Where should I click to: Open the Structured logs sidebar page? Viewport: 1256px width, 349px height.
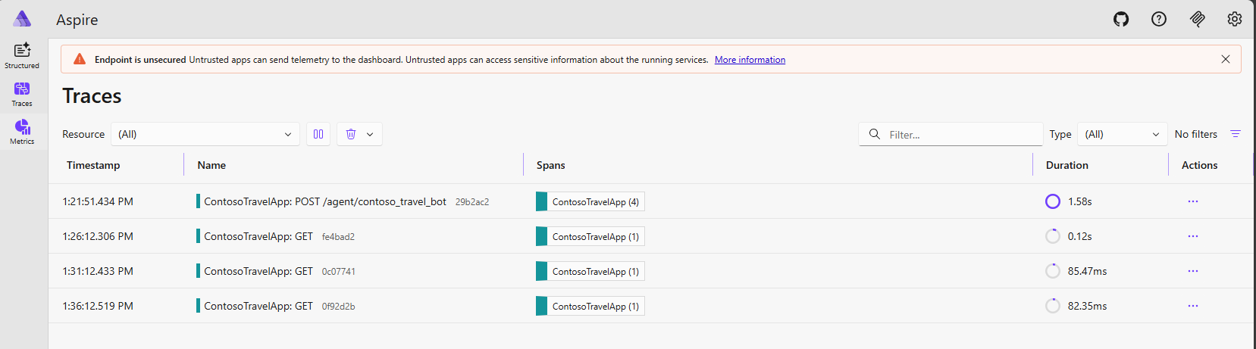[22, 55]
